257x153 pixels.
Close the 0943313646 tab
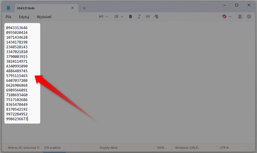73,8
